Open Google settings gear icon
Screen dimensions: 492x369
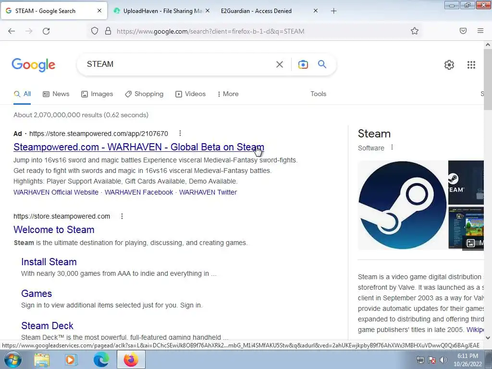[x=449, y=65]
